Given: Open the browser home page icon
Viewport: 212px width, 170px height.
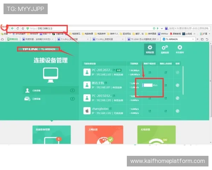Looking at the screenshot, I should pos(23,28).
